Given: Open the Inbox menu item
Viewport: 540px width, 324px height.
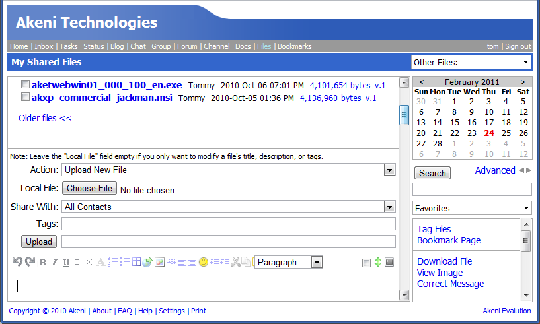Looking at the screenshot, I should (44, 46).
